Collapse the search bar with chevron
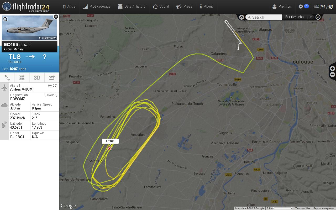Viewport: 336px width, 210px height. (x=241, y=17)
